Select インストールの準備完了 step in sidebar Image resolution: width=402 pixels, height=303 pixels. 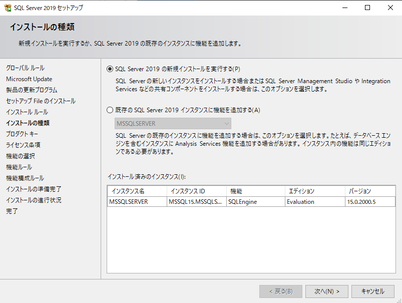tap(34, 189)
